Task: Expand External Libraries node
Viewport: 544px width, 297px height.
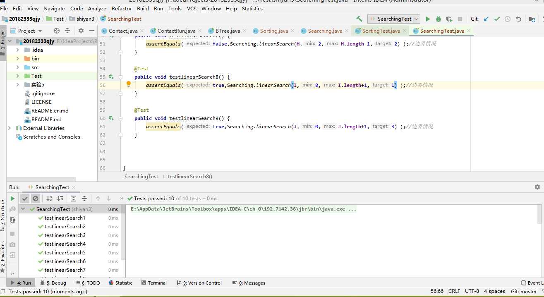Action: click(x=10, y=128)
